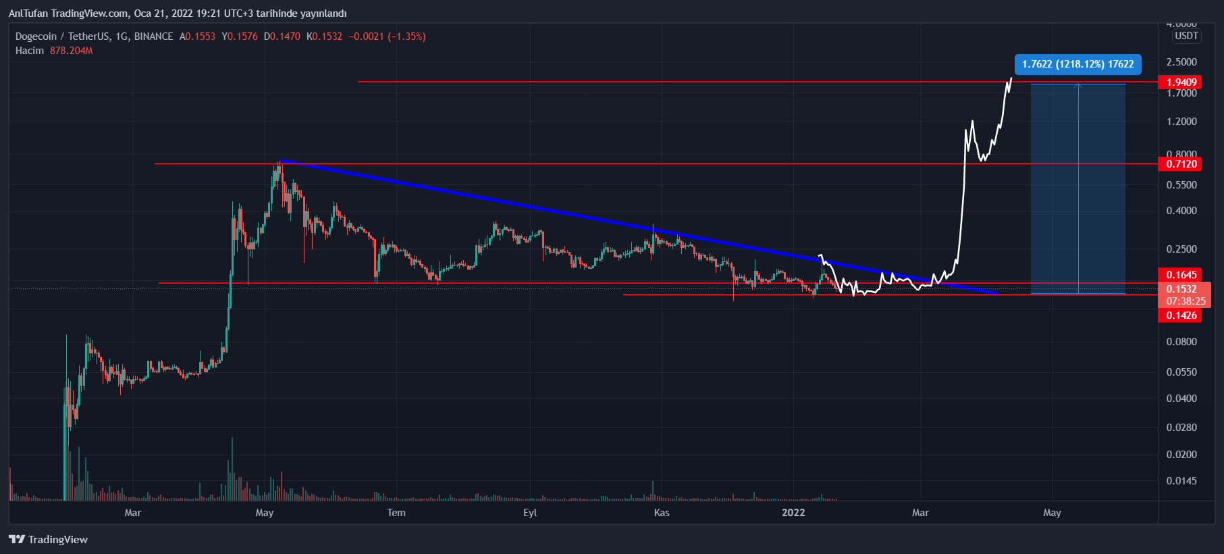This screenshot has height=554, width=1224.
Task: Click the current price 0.1532 label
Action: click(x=1181, y=289)
